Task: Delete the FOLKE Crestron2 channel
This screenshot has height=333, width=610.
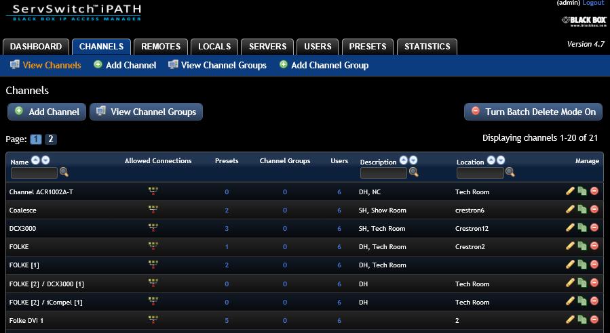Action: (594, 246)
